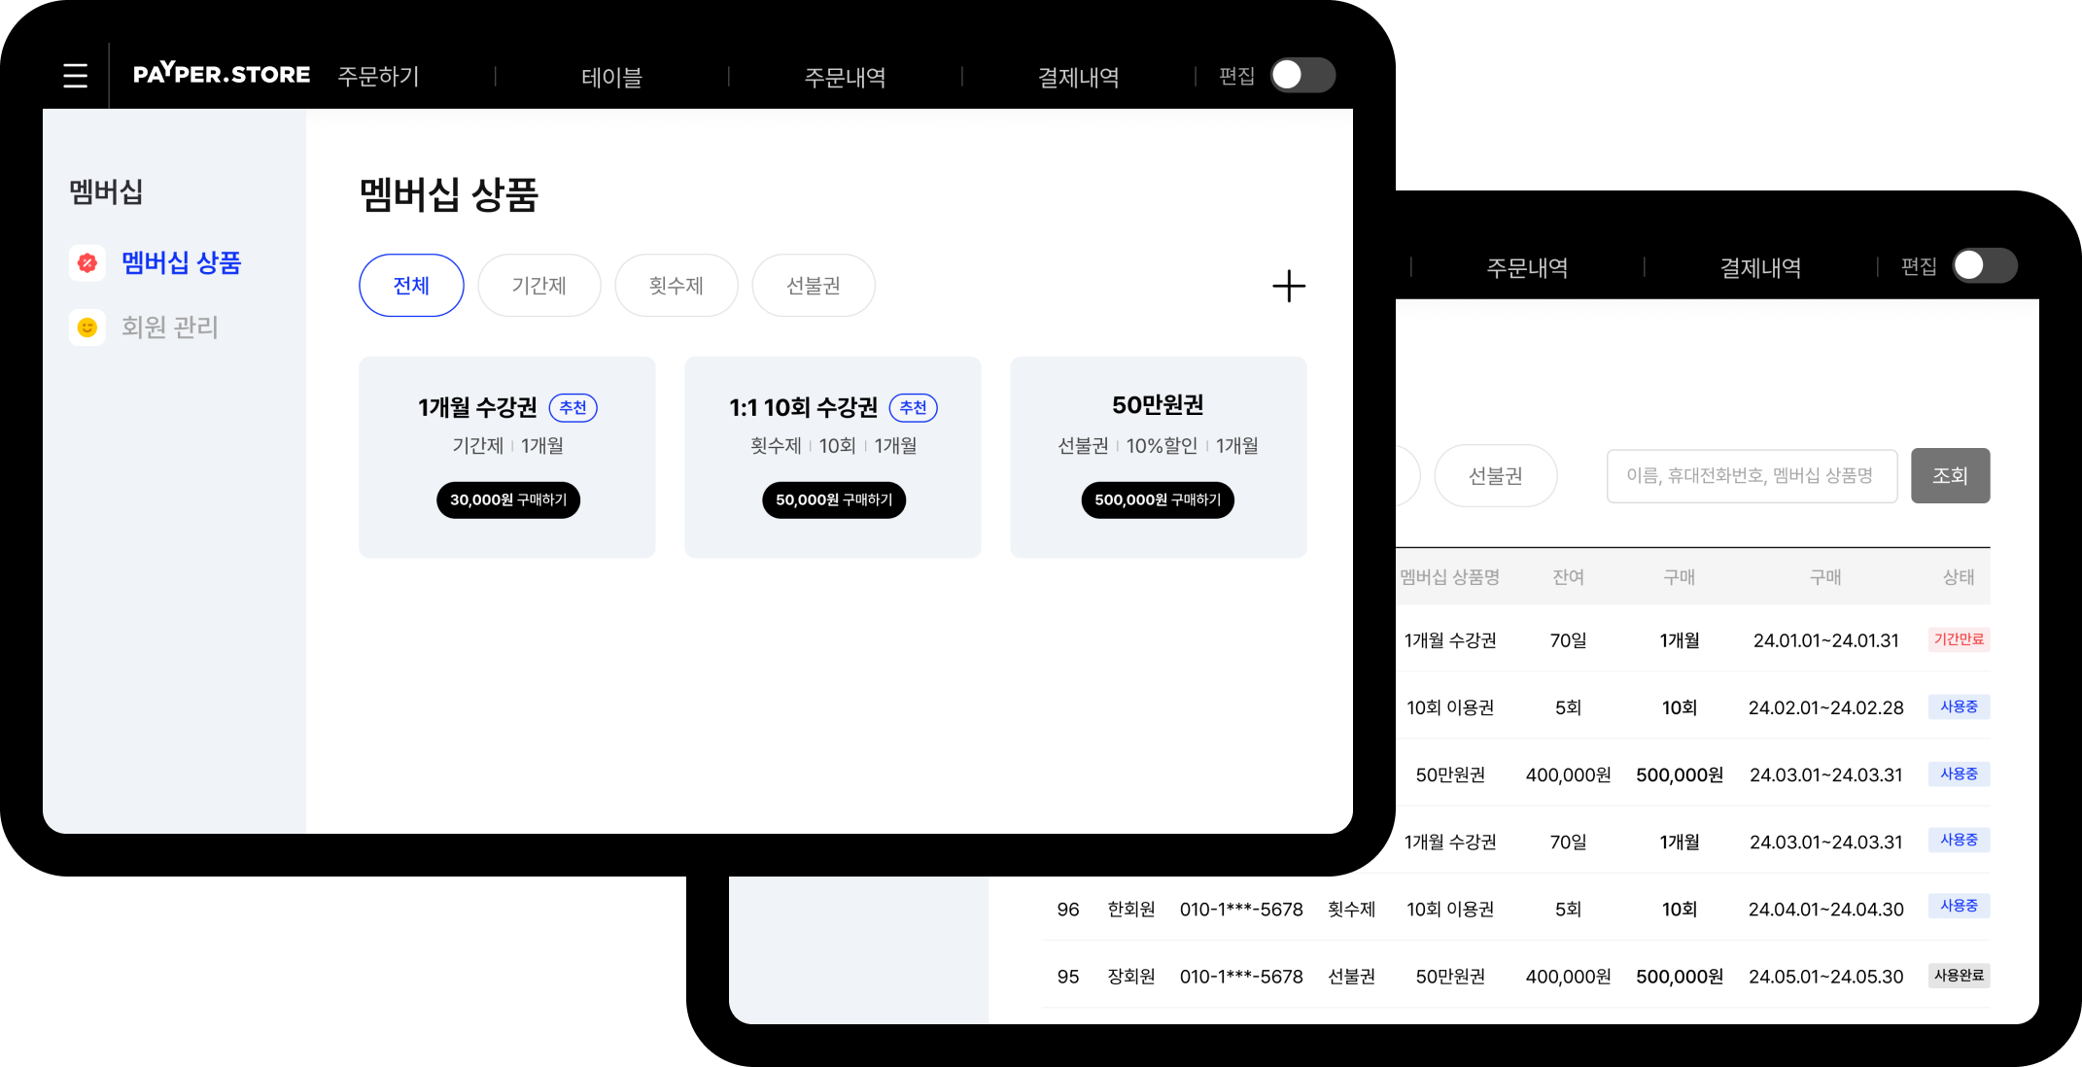Select the 횟수제 filter chip
The image size is (2082, 1067).
[676, 286]
